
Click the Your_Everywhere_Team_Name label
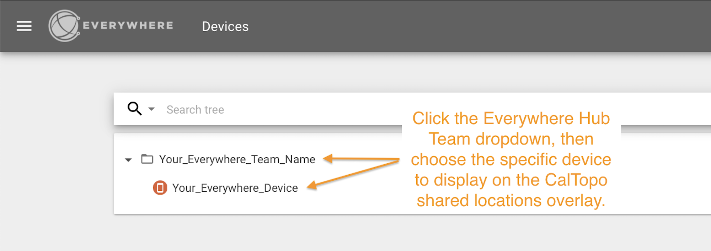pyautogui.click(x=237, y=159)
